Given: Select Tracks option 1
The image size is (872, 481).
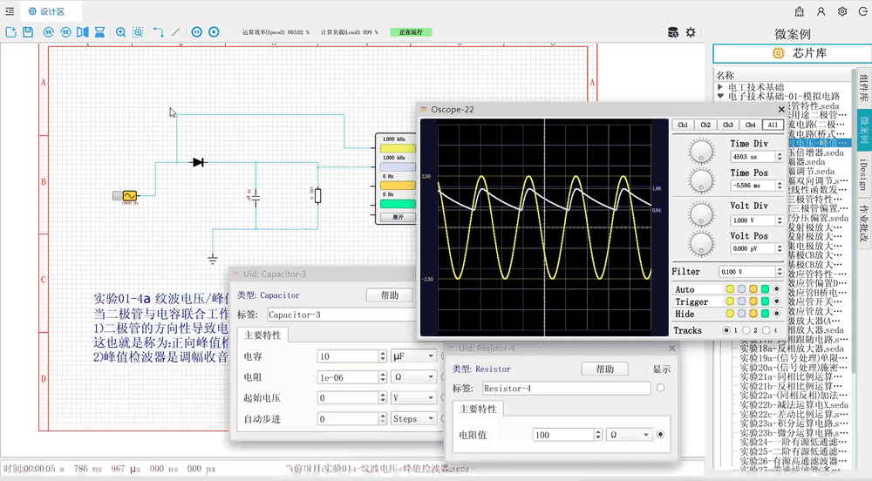Looking at the screenshot, I should (726, 330).
